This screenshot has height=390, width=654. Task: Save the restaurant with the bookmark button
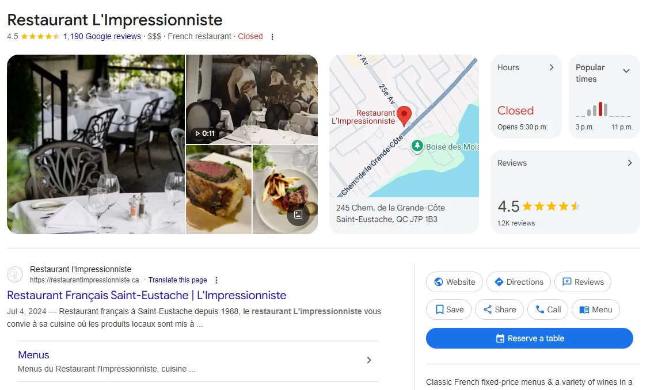tap(449, 309)
